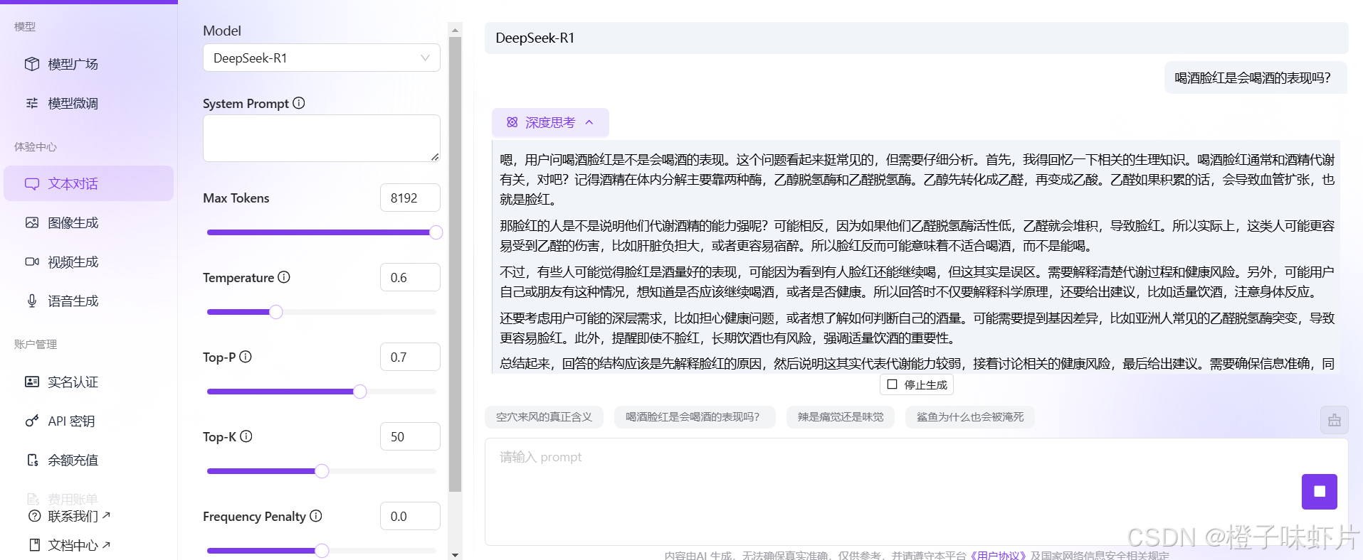This screenshot has height=560, width=1363.
Task: Click the Frequency Penalty slider handle
Action: click(322, 551)
